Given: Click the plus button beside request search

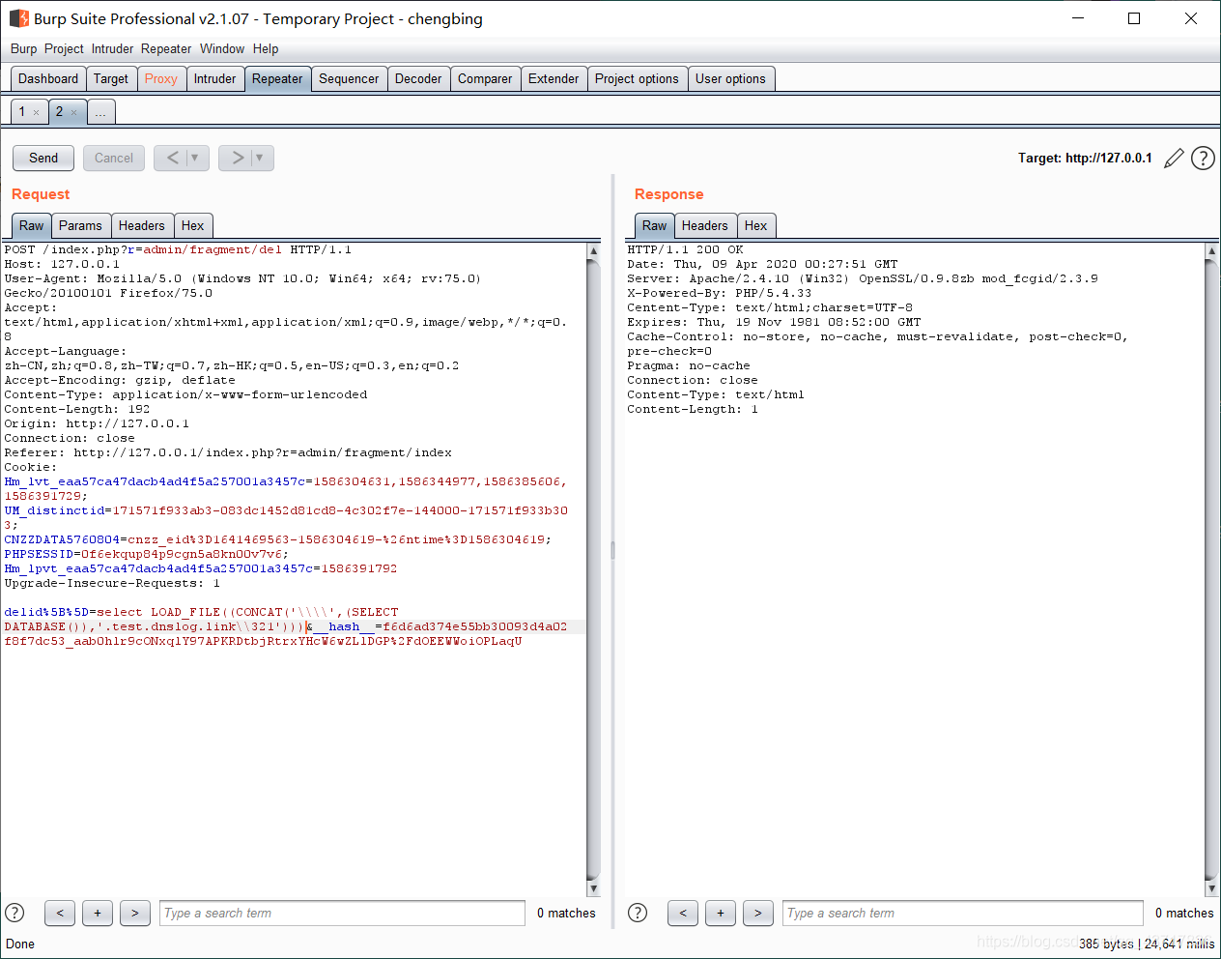Looking at the screenshot, I should (98, 913).
